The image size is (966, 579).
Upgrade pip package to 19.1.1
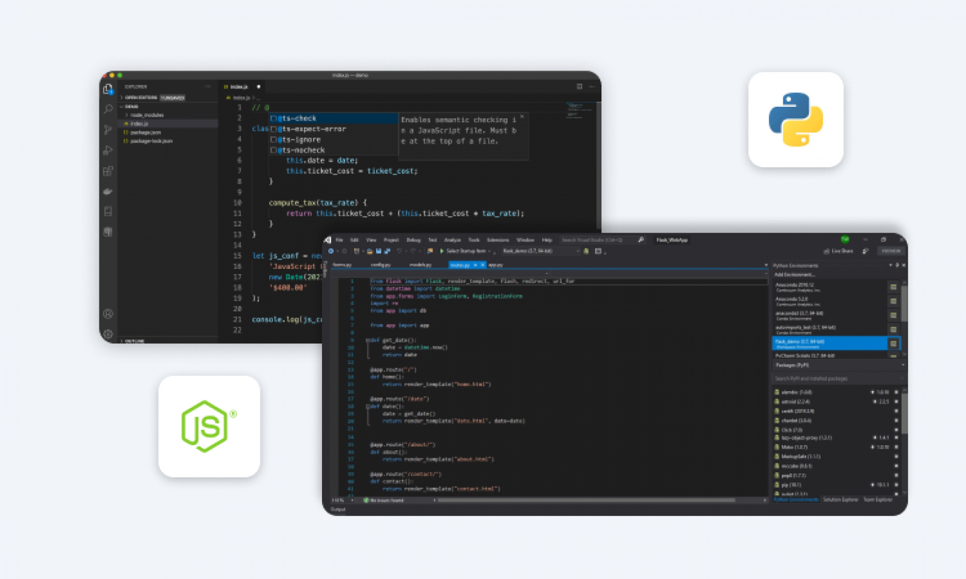point(872,485)
